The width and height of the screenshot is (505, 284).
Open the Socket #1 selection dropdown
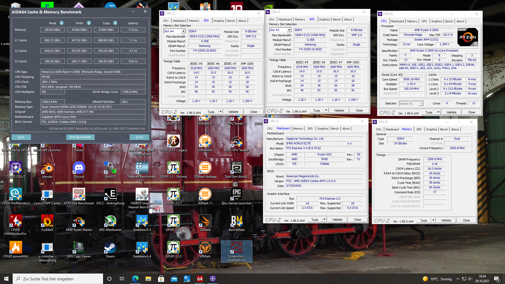(x=421, y=103)
